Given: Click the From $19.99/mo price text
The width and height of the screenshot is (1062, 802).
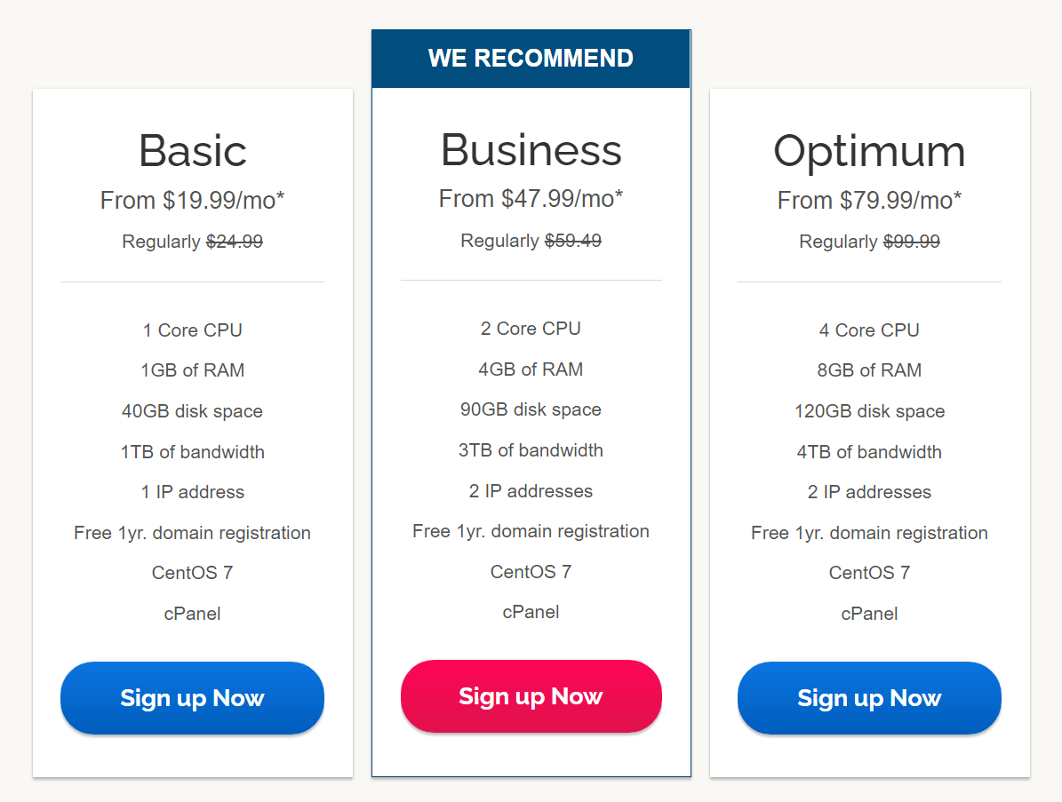Looking at the screenshot, I should click(192, 200).
